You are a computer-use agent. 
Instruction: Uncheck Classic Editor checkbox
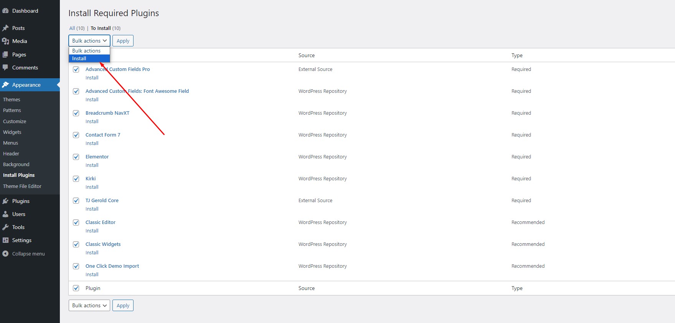click(76, 222)
